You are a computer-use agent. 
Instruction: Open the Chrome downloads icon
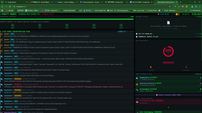192,6
